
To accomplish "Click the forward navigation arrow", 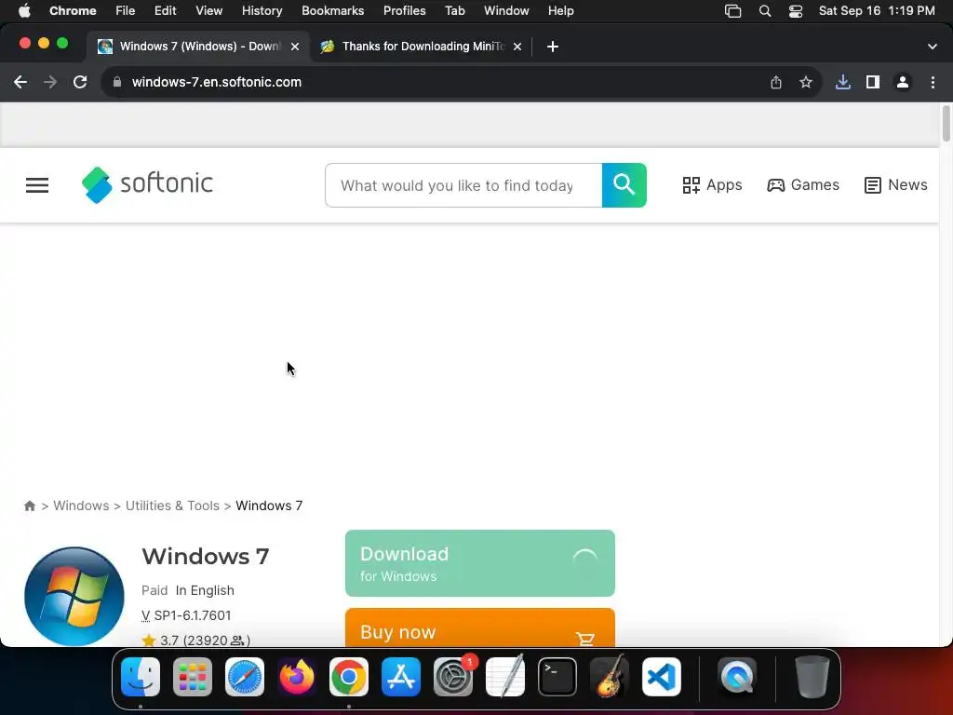I will (50, 82).
